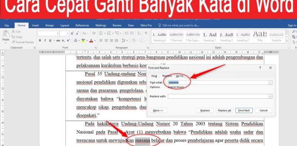
Task: Increase font size with the grow font icon
Action: click(72, 33)
